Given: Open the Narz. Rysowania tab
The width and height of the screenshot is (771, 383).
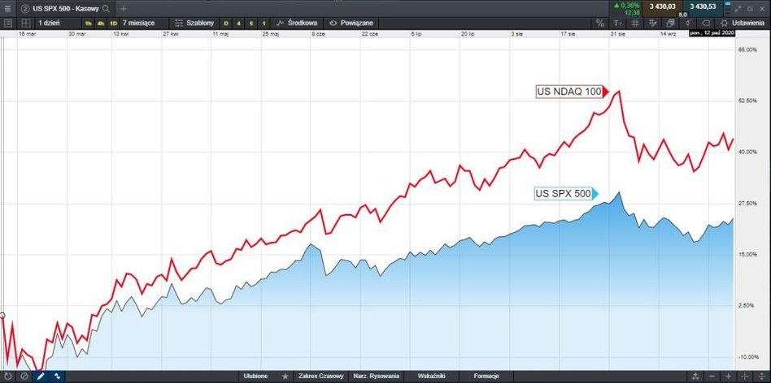Looking at the screenshot, I should pos(375,377).
